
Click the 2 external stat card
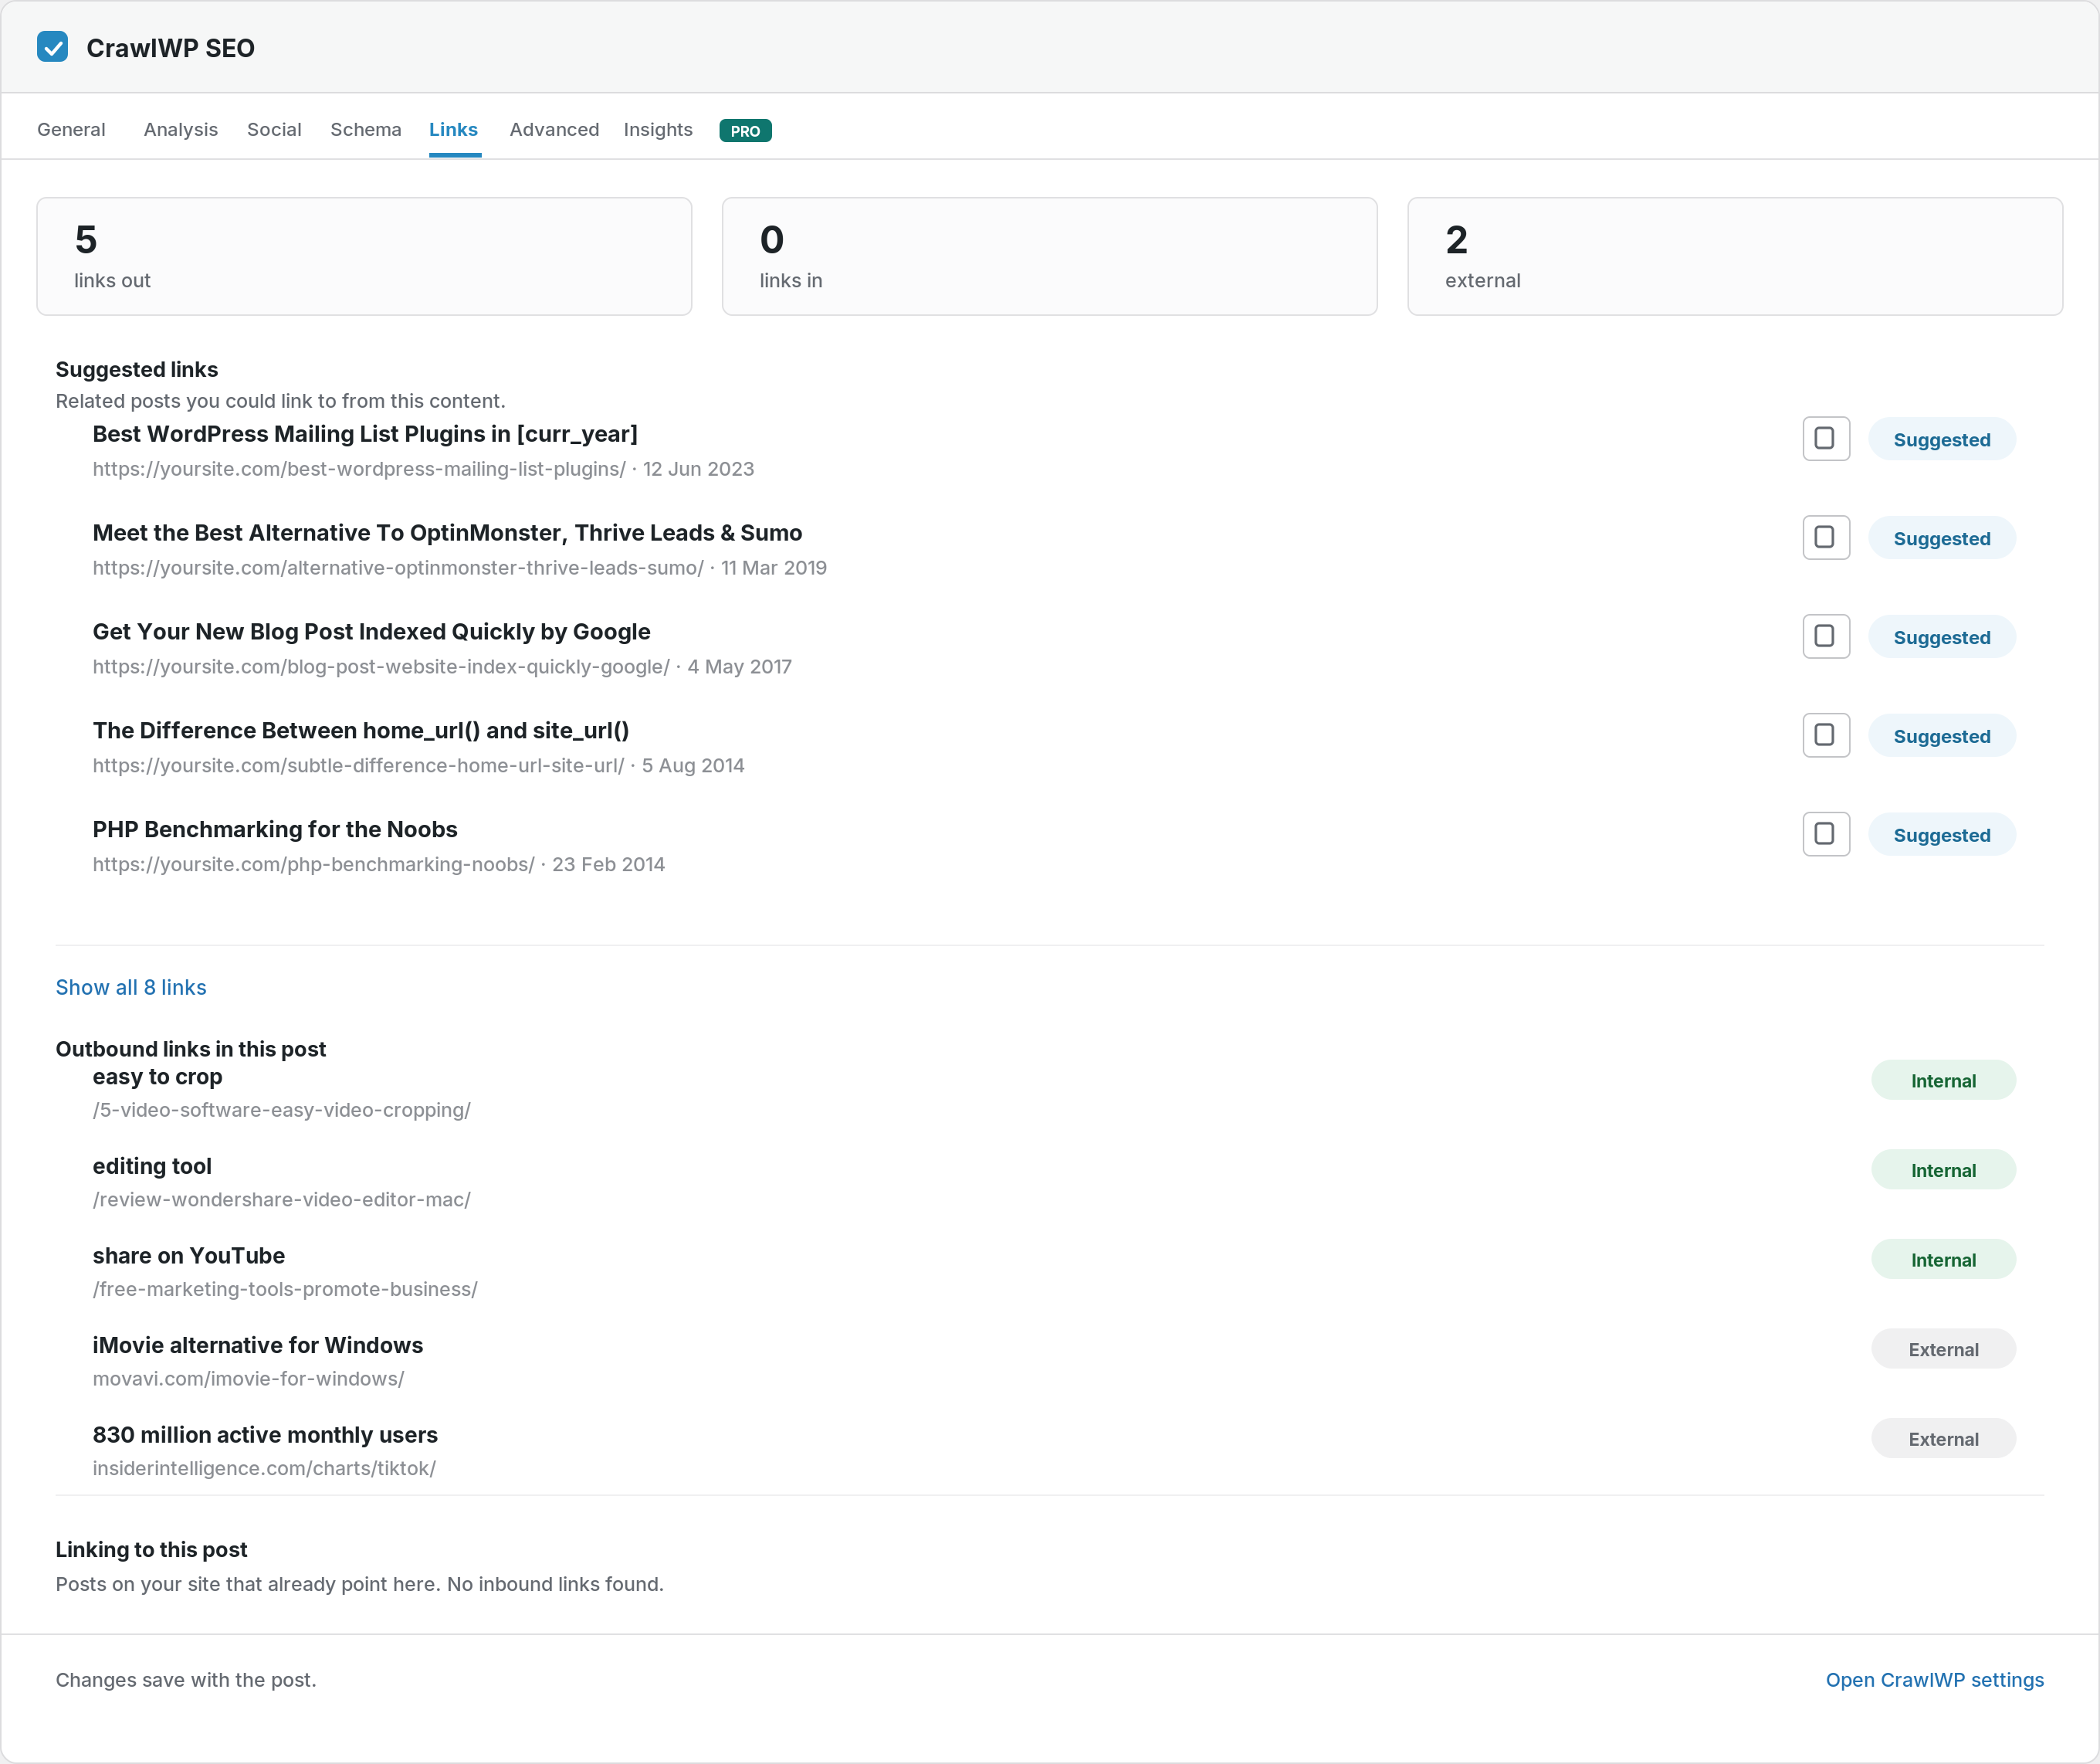[1735, 256]
